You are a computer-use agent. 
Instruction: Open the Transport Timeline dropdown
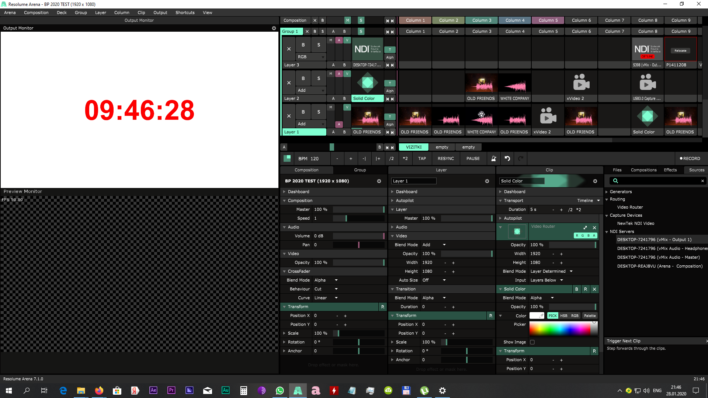tap(589, 200)
